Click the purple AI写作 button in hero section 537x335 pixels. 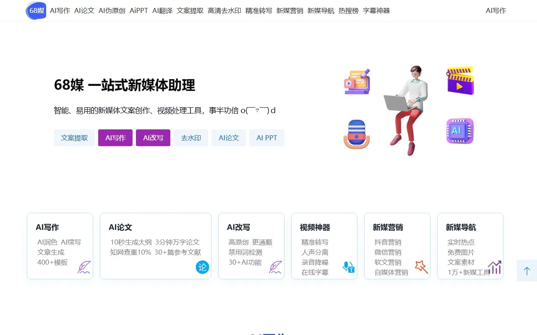(115, 137)
